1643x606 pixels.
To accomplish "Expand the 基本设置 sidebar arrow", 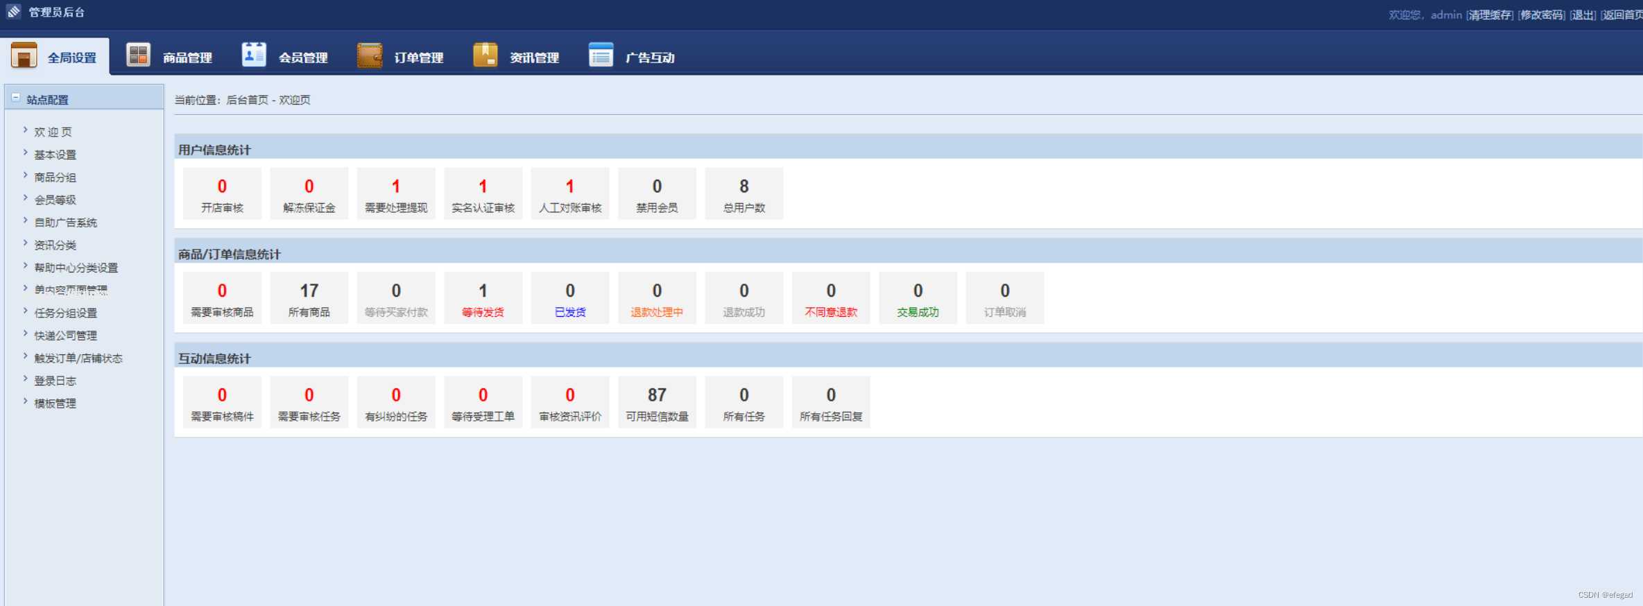I will coord(26,153).
